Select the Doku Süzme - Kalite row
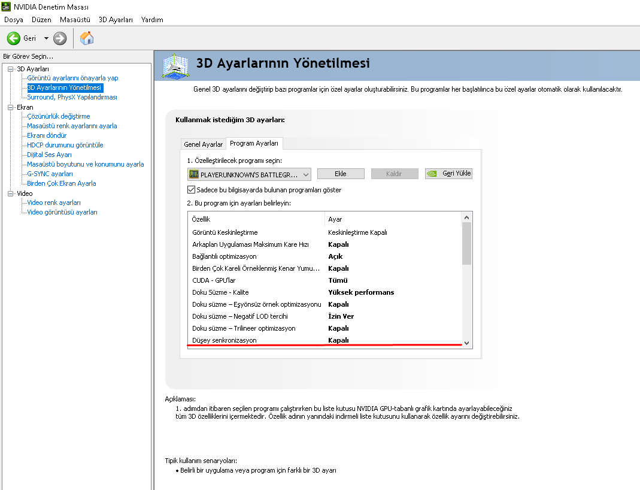 [325, 292]
